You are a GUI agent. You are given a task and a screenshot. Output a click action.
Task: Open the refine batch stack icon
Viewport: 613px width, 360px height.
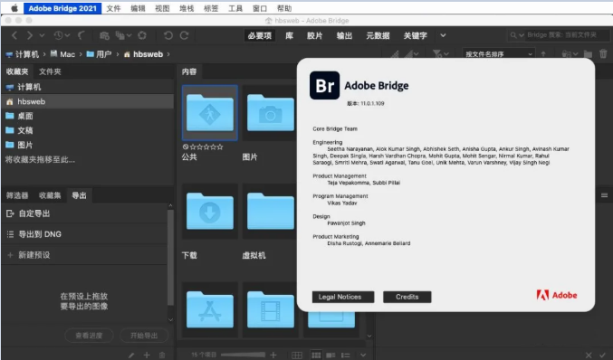pyautogui.click(x=123, y=35)
